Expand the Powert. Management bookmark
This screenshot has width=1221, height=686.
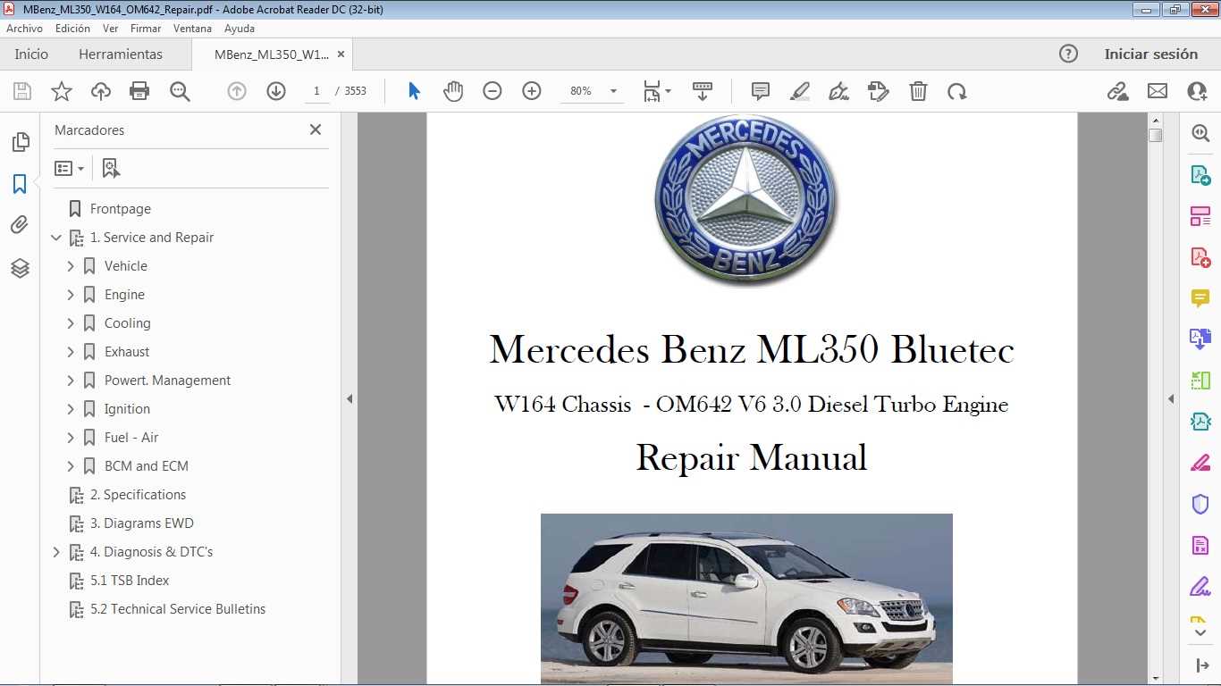[x=71, y=381]
